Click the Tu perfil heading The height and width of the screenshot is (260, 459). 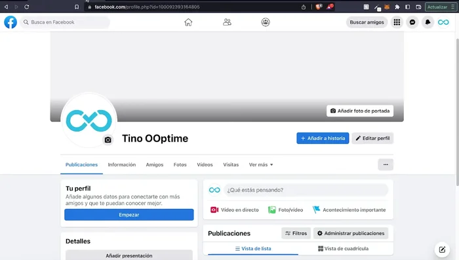(x=78, y=189)
